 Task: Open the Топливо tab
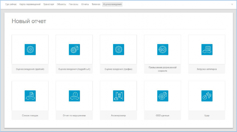click(x=96, y=4)
